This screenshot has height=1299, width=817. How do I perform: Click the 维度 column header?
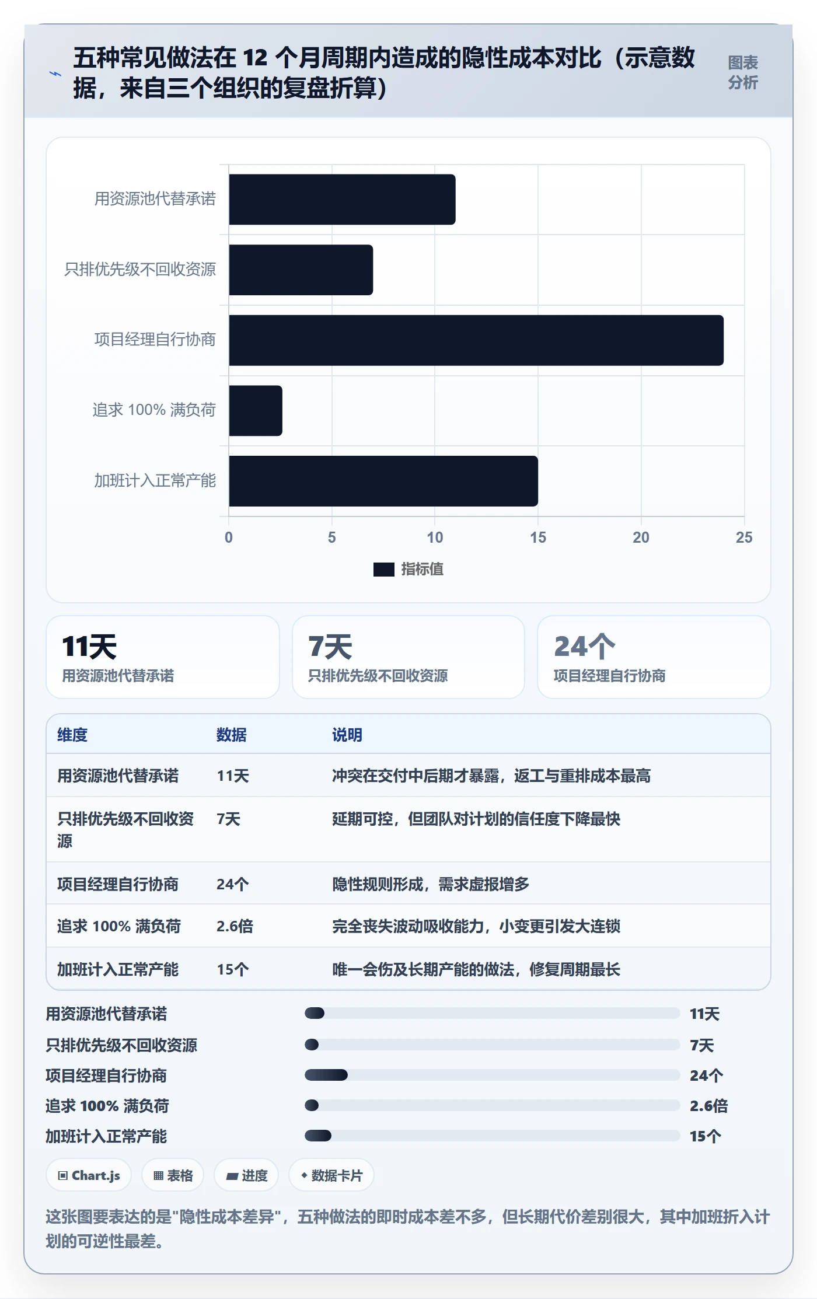click(x=72, y=735)
